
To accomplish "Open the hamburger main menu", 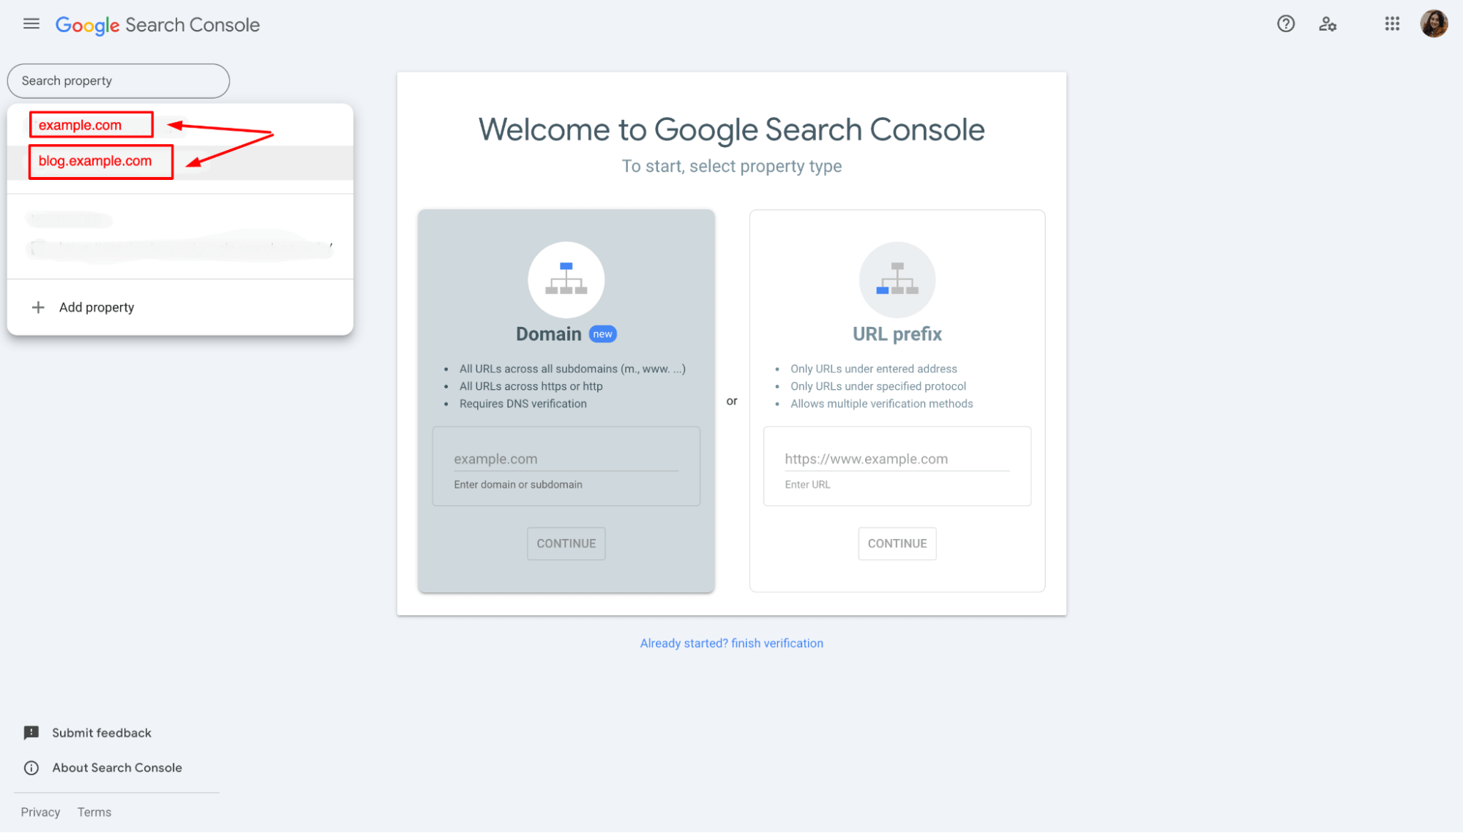I will tap(31, 24).
